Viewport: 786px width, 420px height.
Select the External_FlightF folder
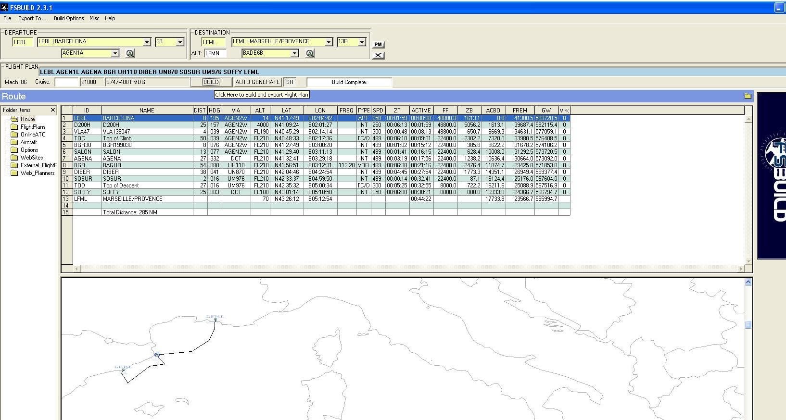coord(33,165)
